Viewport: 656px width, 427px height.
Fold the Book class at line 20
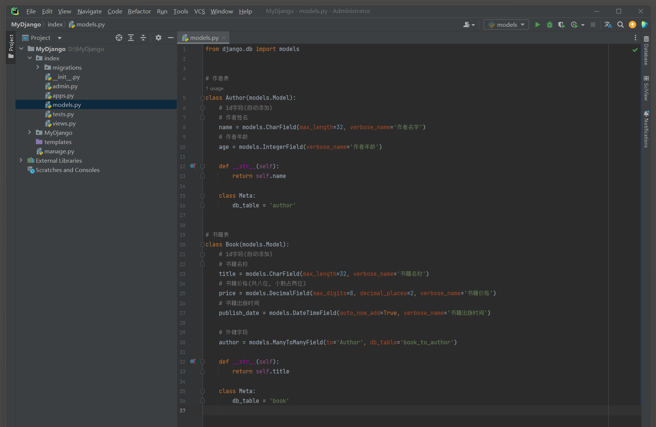pyautogui.click(x=203, y=245)
